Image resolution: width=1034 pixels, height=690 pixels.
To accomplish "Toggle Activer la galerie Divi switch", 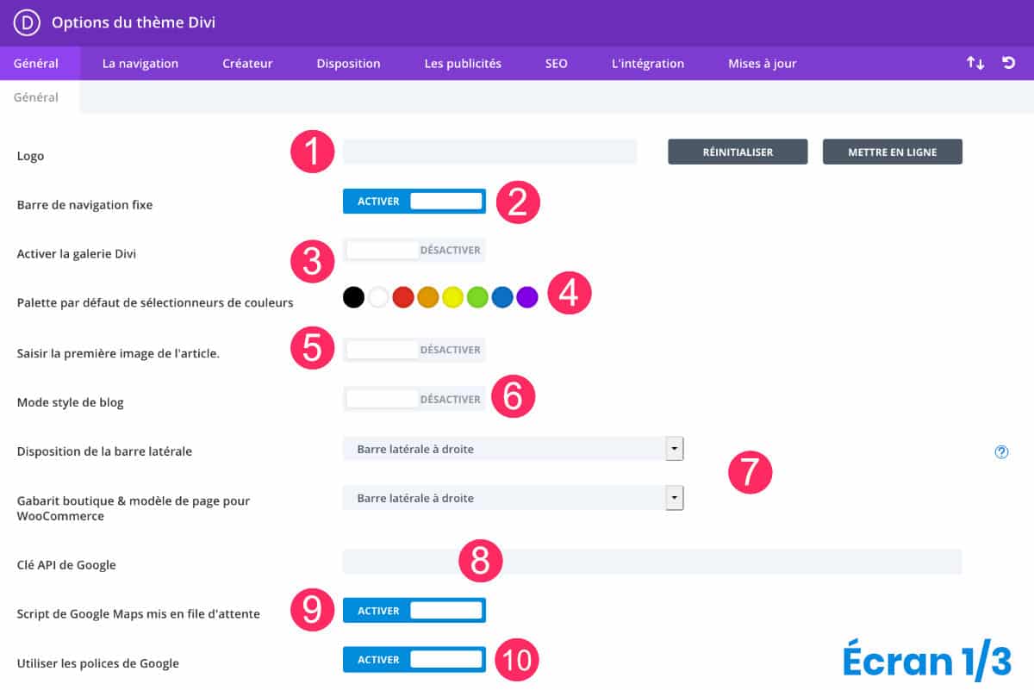I will (x=414, y=251).
